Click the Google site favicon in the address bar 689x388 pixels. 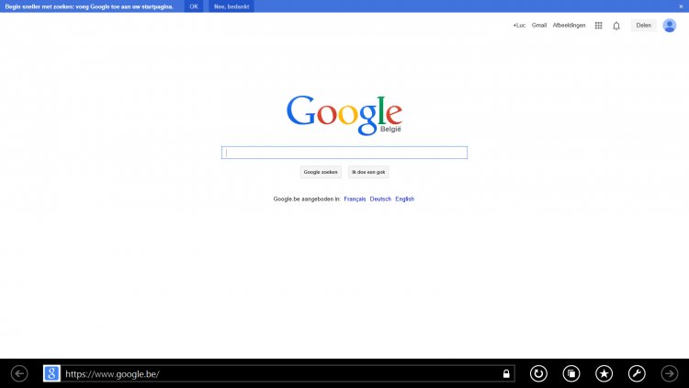coord(51,374)
